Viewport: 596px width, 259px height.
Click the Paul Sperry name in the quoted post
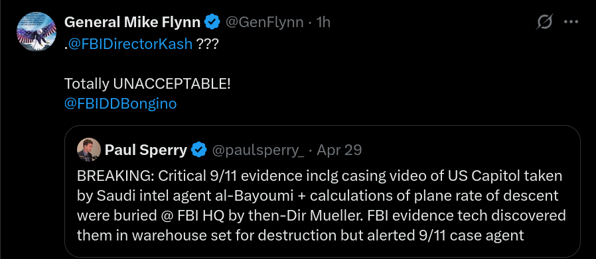(x=146, y=150)
